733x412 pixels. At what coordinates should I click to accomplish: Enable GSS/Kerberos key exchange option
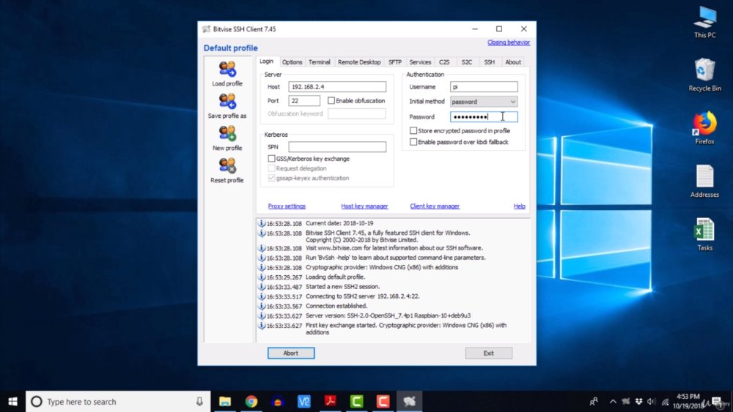click(271, 159)
